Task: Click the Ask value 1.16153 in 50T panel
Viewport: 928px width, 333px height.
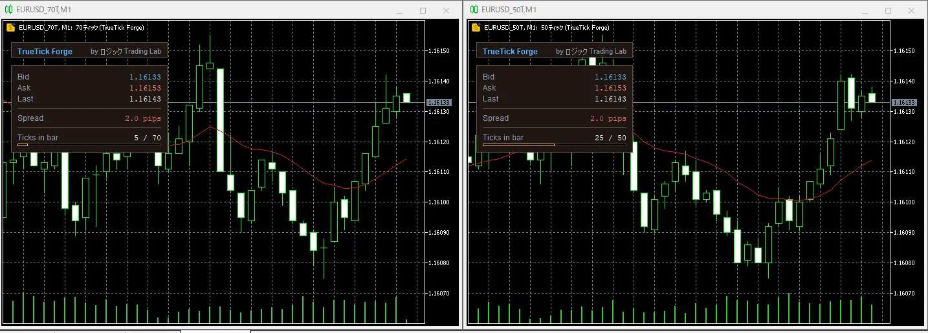Action: pyautogui.click(x=610, y=88)
